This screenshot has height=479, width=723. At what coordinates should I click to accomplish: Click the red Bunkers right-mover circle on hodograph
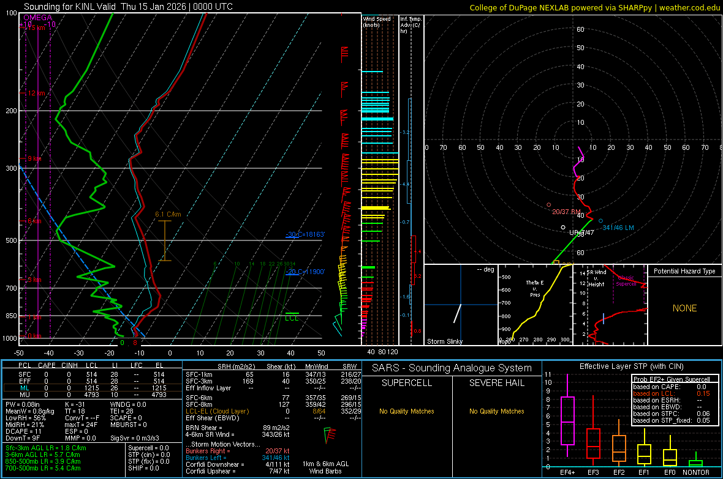[549, 204]
